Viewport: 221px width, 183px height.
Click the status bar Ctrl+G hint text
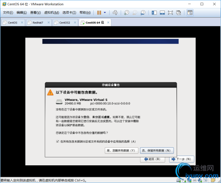click(x=43, y=180)
